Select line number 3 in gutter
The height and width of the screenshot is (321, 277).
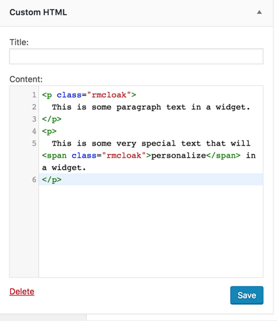point(34,119)
